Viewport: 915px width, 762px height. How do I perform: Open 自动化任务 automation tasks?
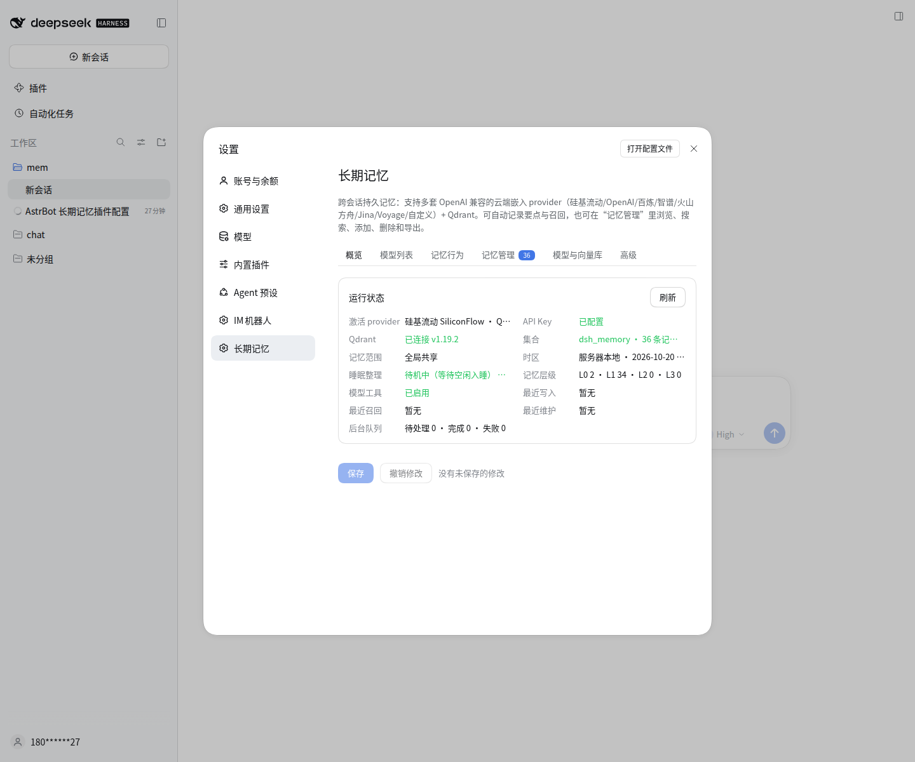[x=89, y=114]
